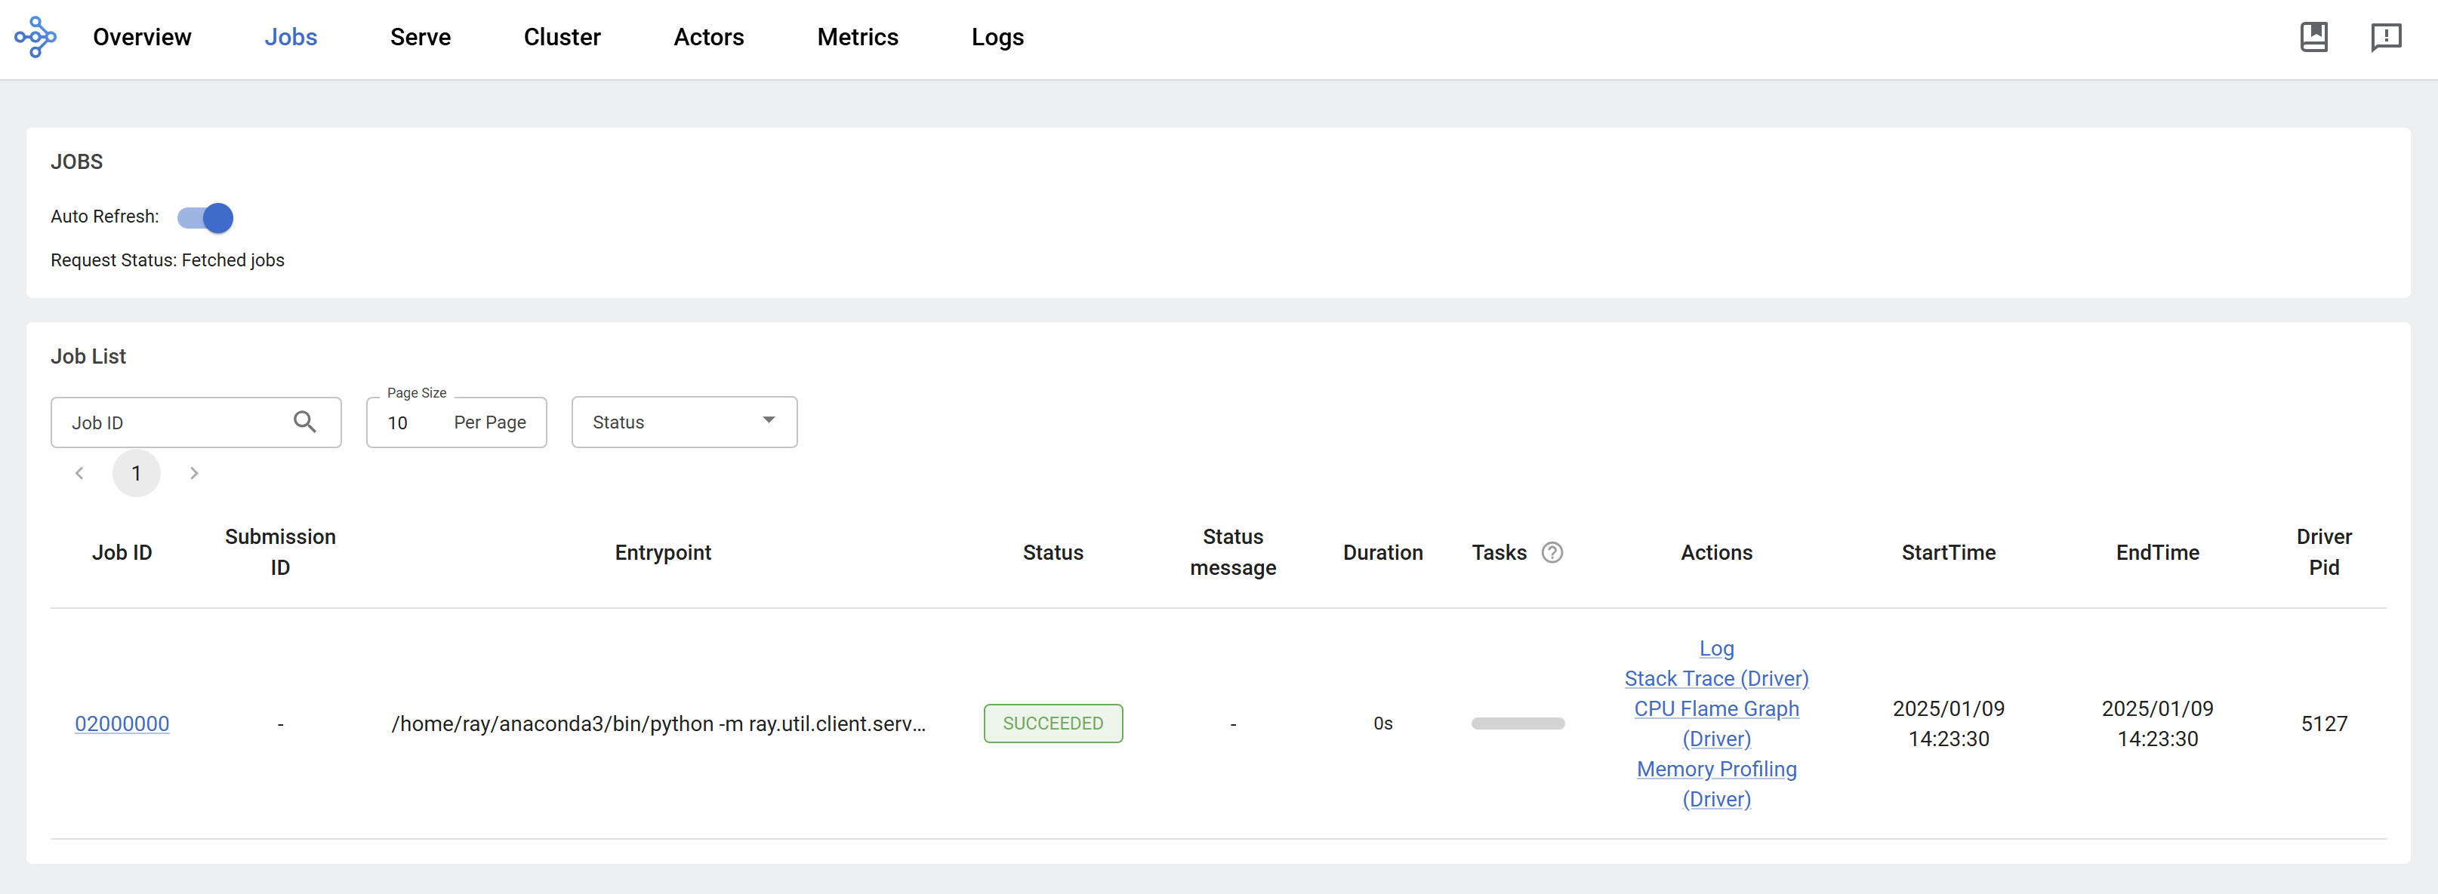Open the CPU Flame Graph (Driver) link
Image resolution: width=2438 pixels, height=894 pixels.
tap(1715, 709)
